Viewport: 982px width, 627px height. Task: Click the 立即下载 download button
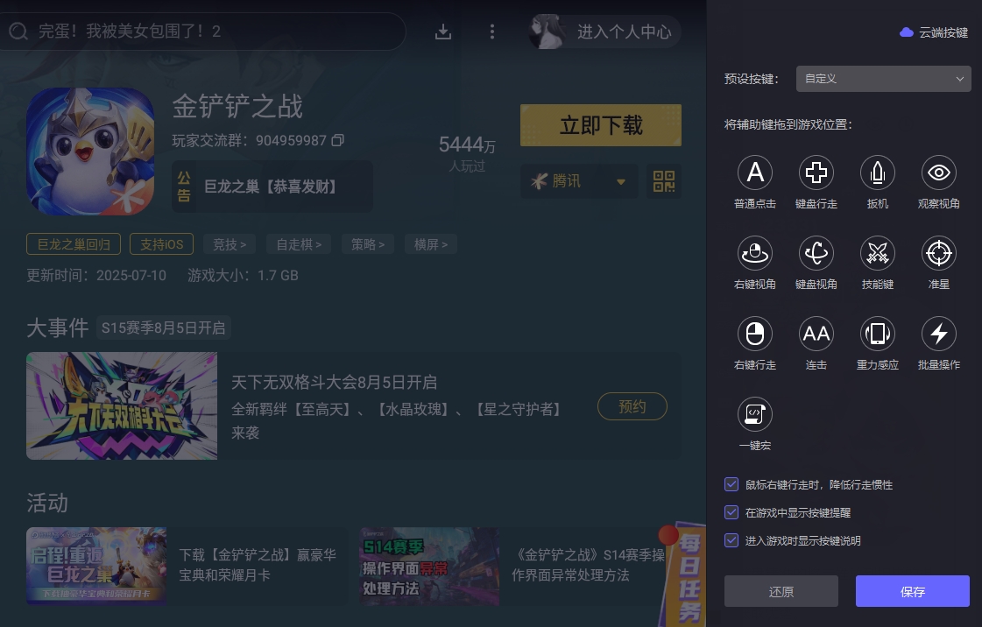click(600, 125)
